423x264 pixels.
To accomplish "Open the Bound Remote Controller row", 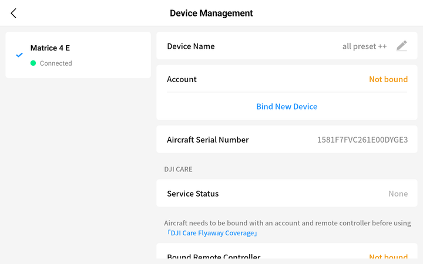I will pyautogui.click(x=287, y=253).
